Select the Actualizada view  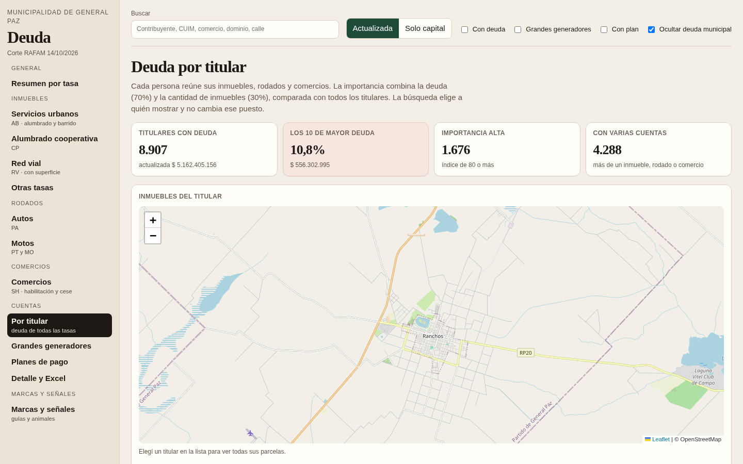tap(373, 28)
